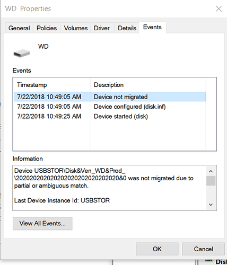
Task: Go to the Volumes tab
Action: pos(76,28)
